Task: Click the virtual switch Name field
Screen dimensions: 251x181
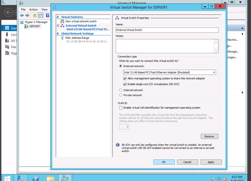Action: tap(167, 30)
